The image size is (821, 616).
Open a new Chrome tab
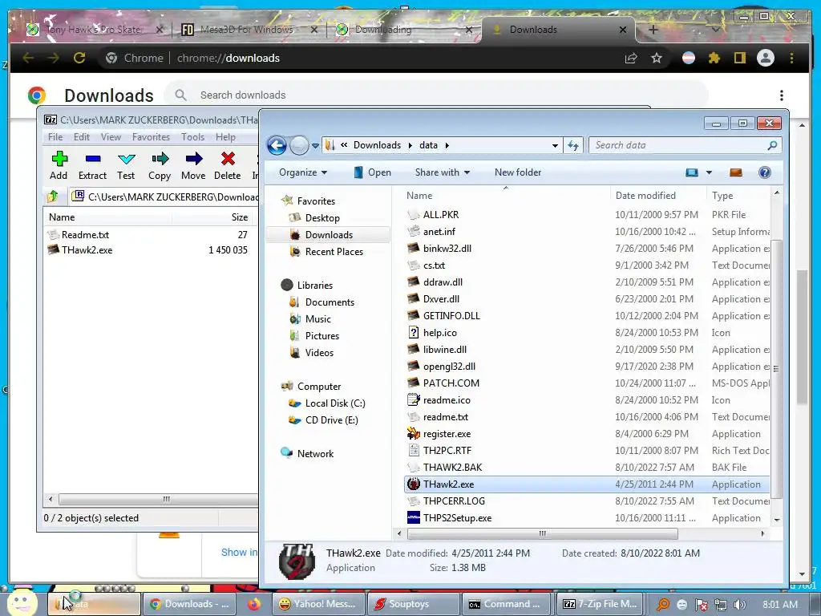pos(653,30)
